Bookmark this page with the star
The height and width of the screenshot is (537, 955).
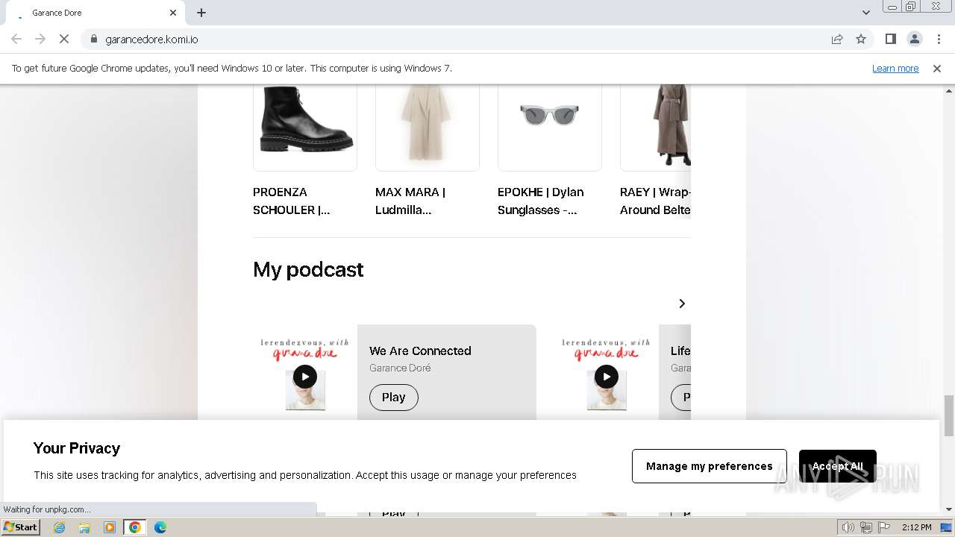point(861,39)
